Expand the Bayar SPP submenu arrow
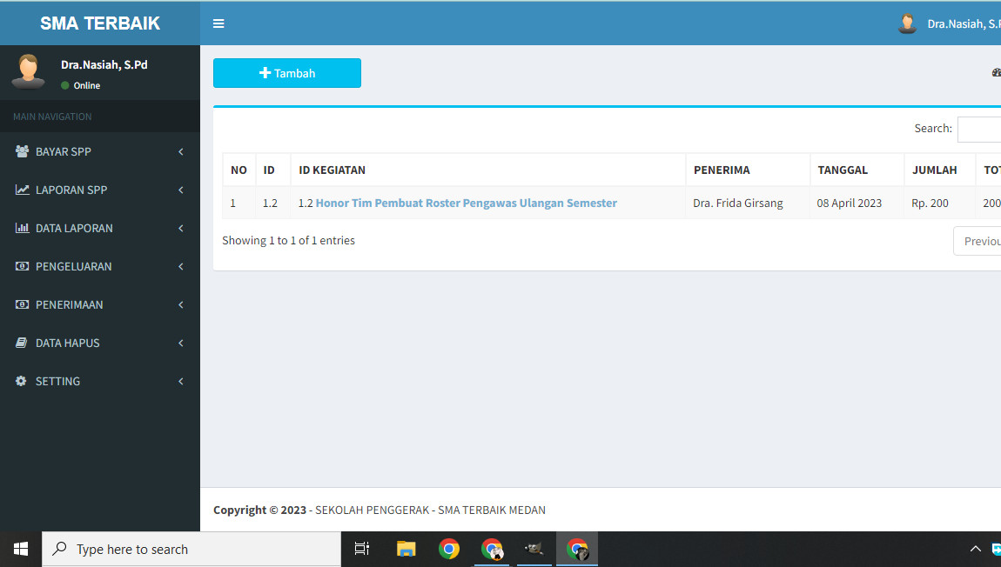This screenshot has width=1001, height=567. [181, 151]
